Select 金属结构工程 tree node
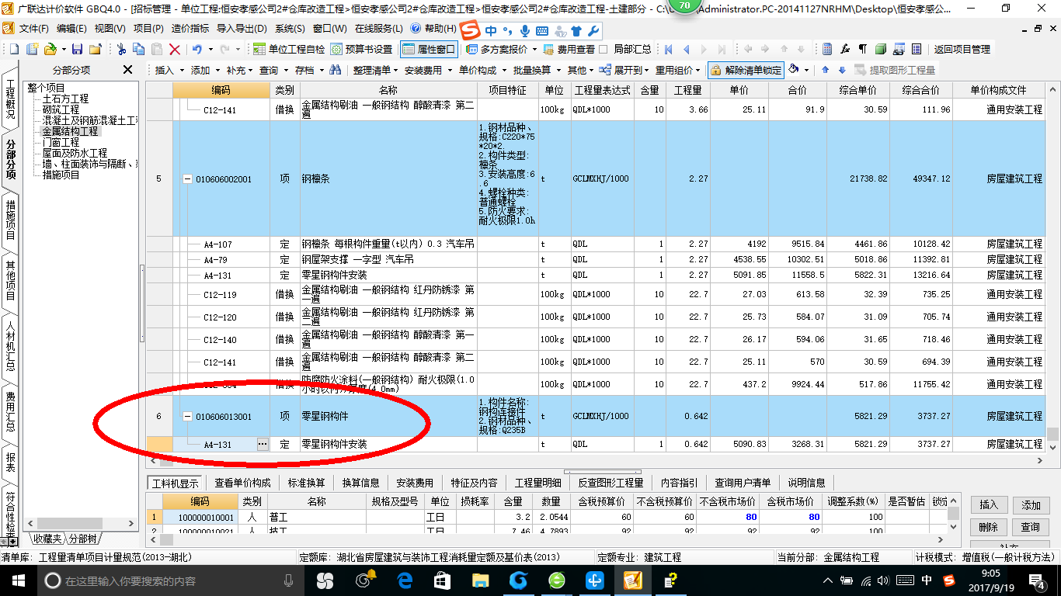Image resolution: width=1061 pixels, height=596 pixels. coord(71,131)
